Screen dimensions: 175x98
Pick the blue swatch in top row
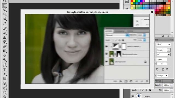point(141,1)
